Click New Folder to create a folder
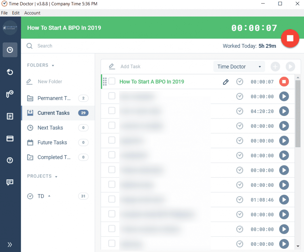304x252 pixels. (49, 81)
